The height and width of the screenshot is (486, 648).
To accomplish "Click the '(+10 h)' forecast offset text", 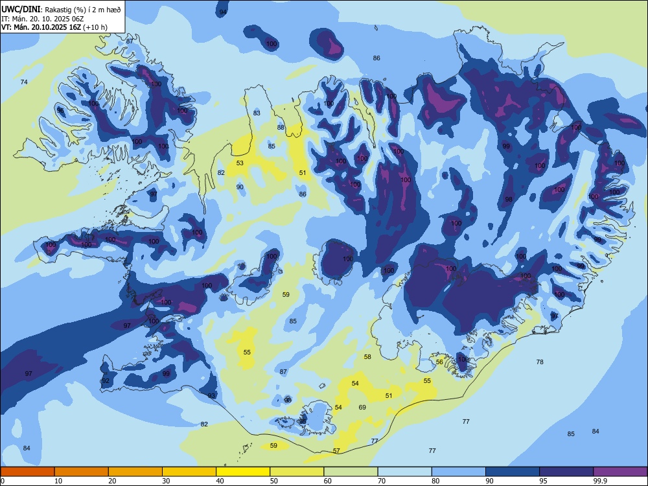I will pyautogui.click(x=95, y=27).
